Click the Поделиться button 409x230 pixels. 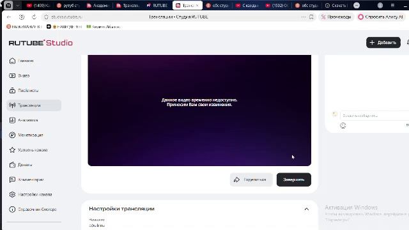[x=251, y=180]
